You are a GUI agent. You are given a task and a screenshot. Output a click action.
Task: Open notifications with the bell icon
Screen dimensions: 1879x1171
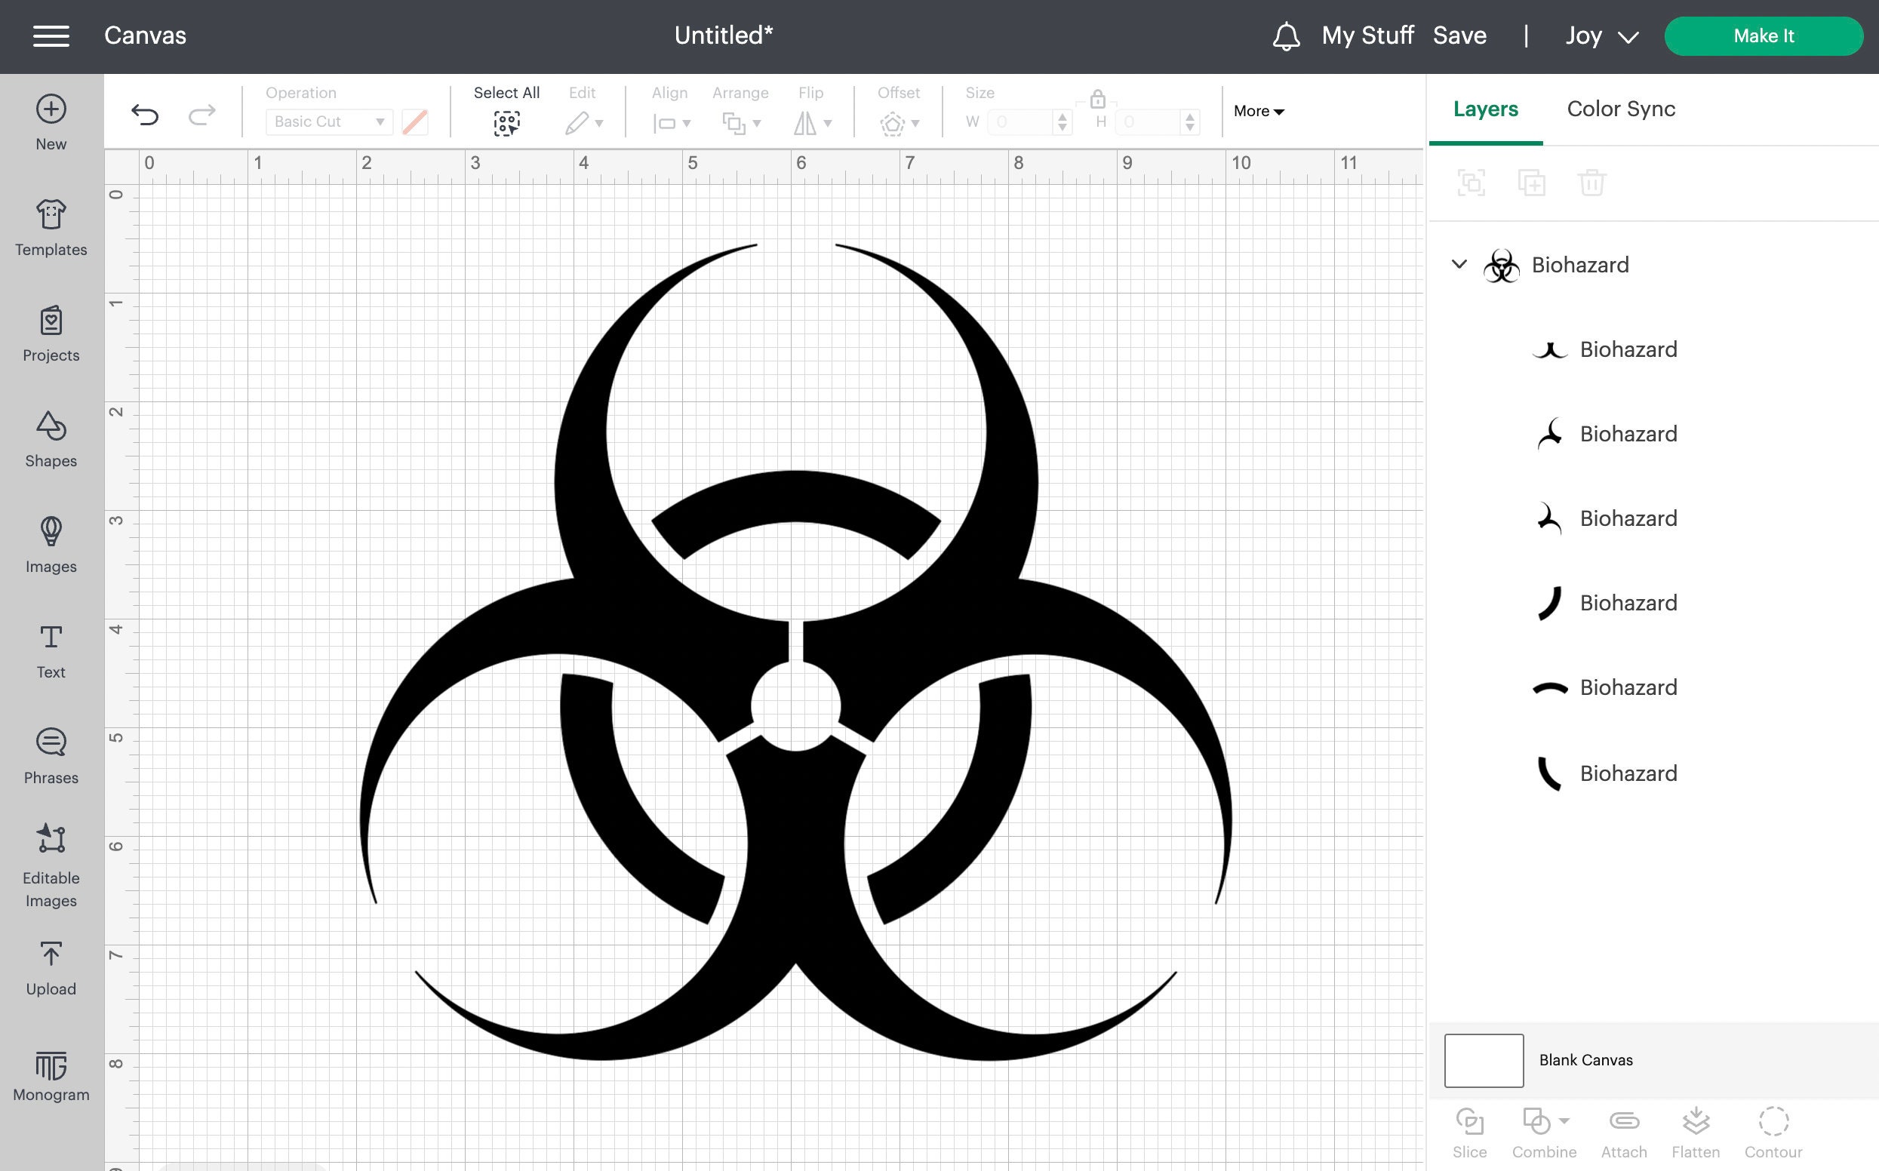point(1287,35)
